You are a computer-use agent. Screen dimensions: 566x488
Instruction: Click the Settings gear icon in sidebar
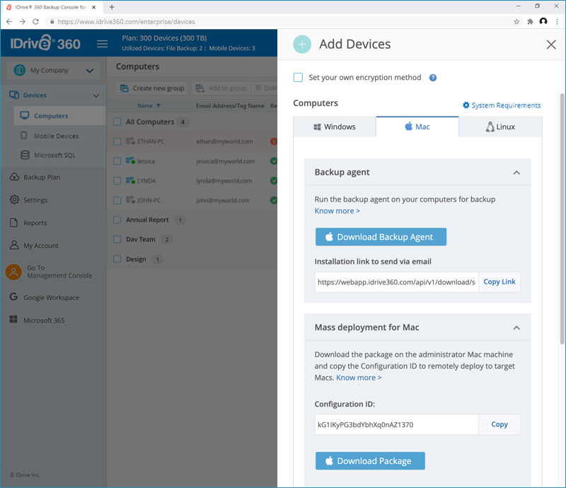(14, 199)
